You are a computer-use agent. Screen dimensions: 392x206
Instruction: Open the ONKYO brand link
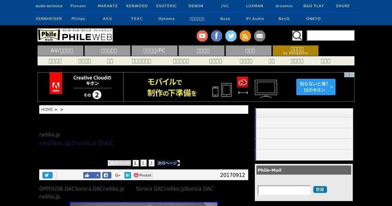pos(314,19)
